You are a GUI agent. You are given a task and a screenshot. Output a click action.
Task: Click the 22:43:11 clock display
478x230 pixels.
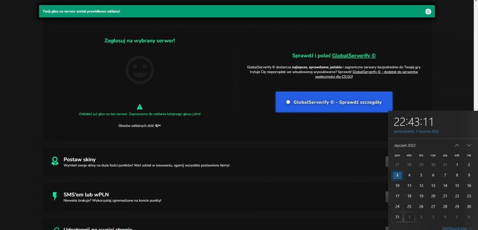tap(413, 122)
